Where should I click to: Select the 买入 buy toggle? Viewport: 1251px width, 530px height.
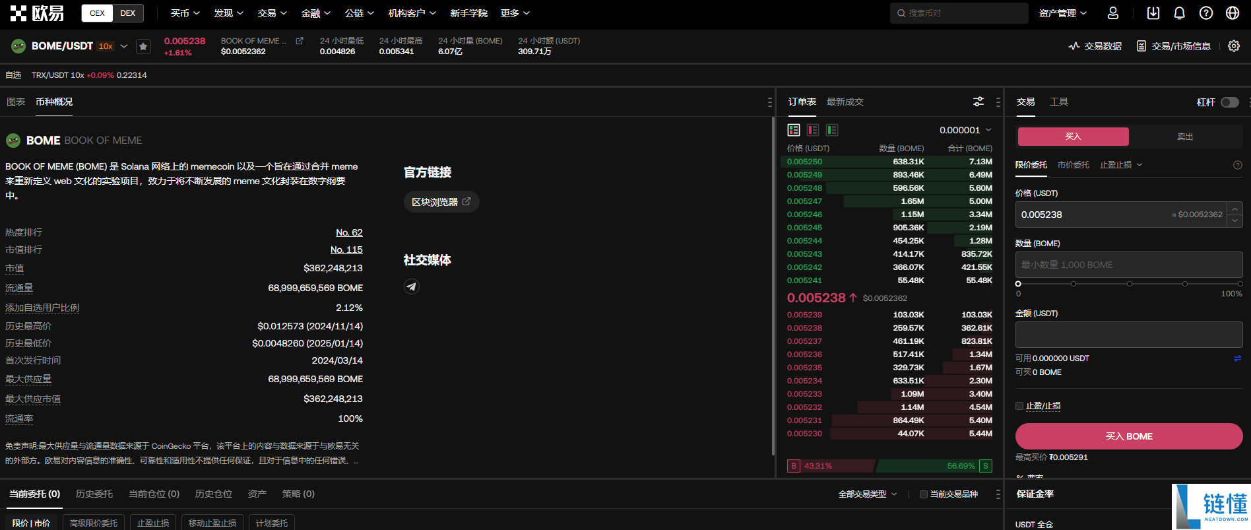point(1073,137)
